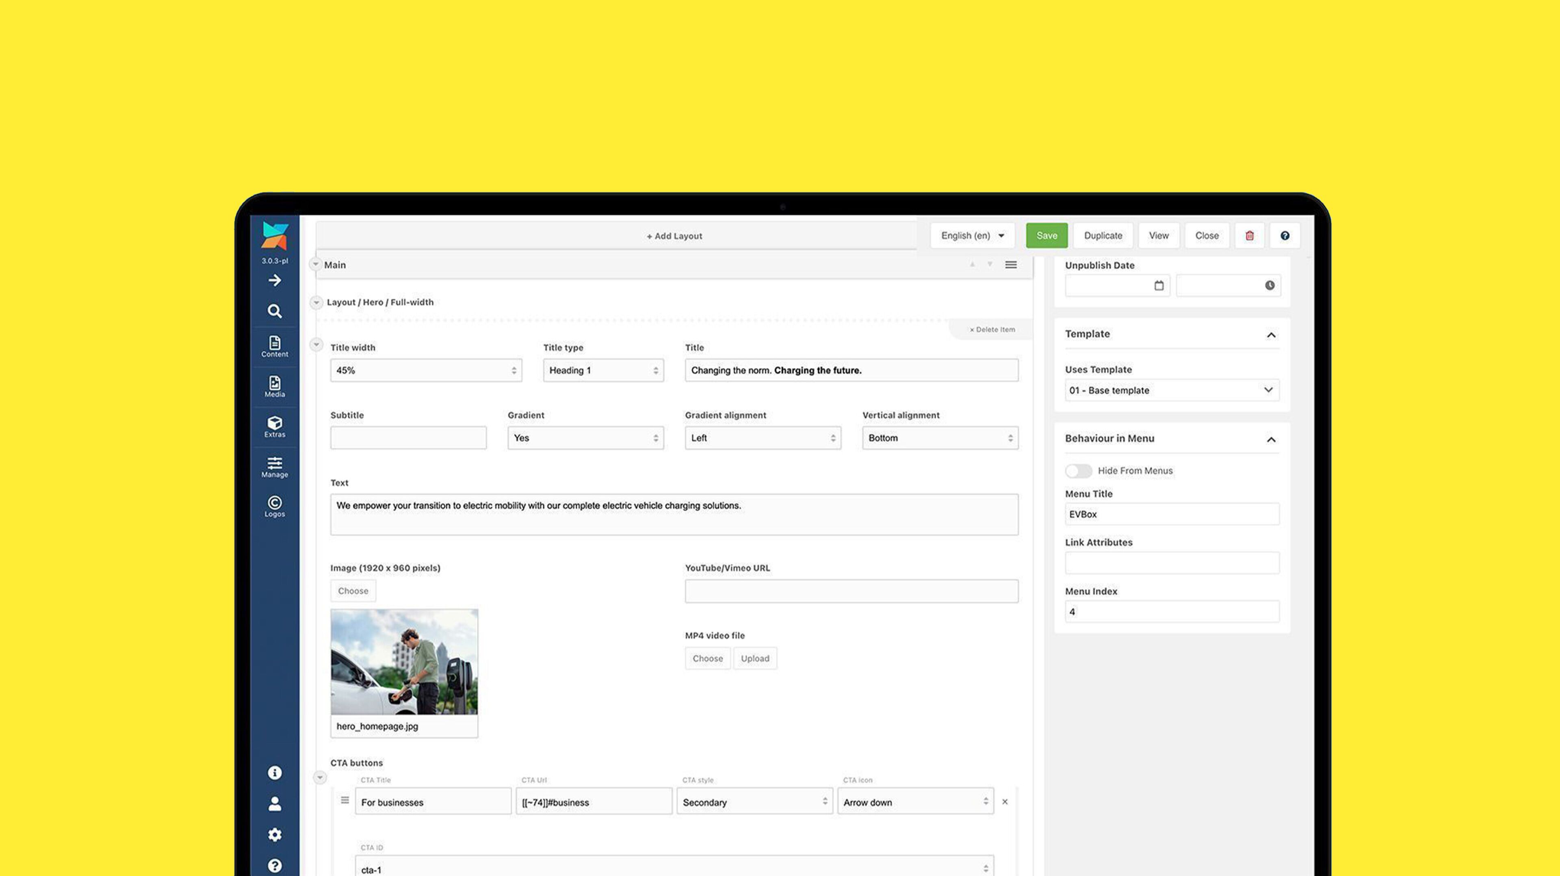
Task: Click Choose under MP4 video file
Action: [707, 658]
